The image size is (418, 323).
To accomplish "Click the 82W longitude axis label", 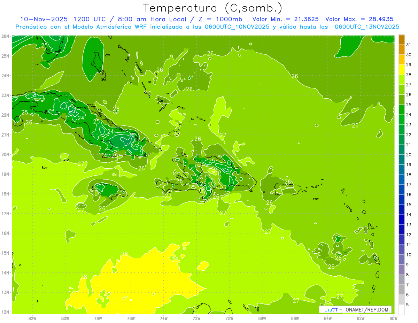I will (32, 318).
